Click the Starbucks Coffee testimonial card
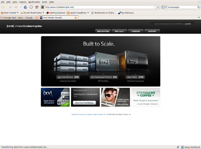 click(146, 97)
